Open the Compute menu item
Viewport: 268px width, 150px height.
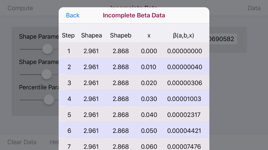tap(20, 8)
